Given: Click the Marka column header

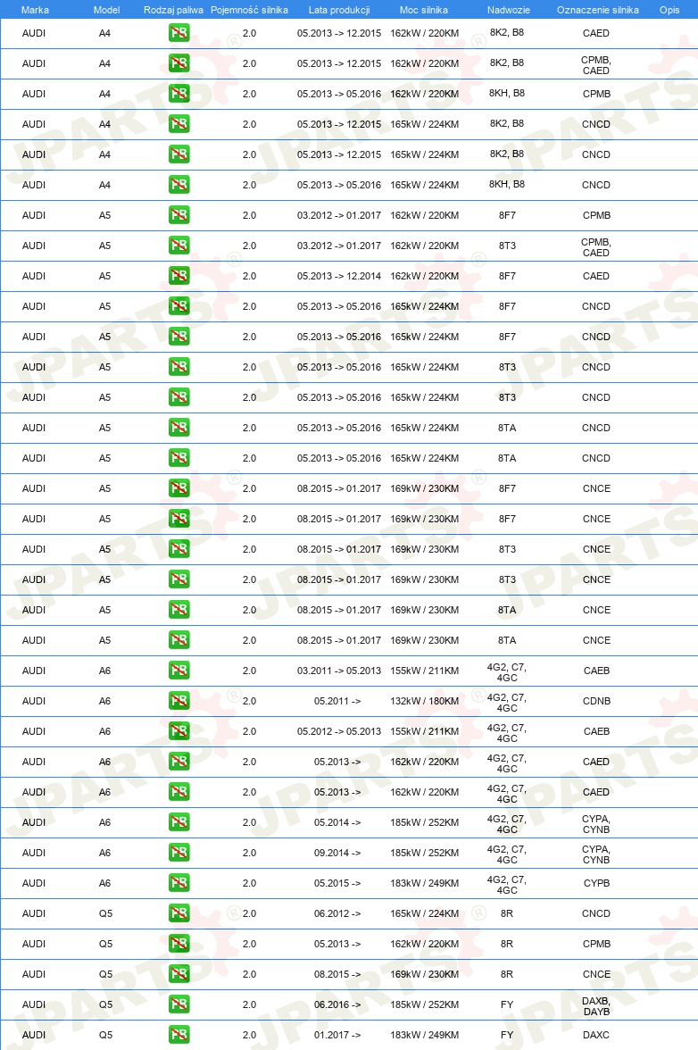Looking at the screenshot, I should pyautogui.click(x=35, y=10).
